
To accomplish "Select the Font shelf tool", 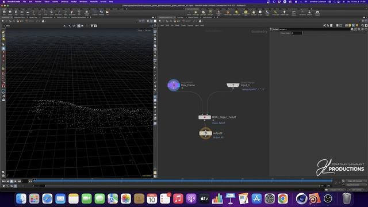I will 79,13.
